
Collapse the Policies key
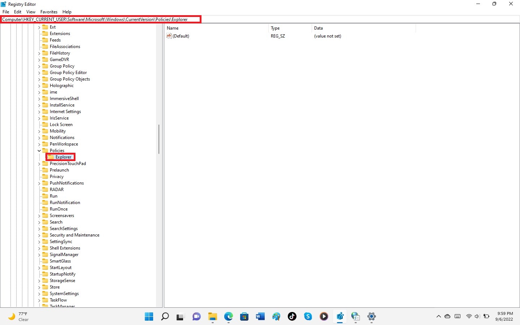pyautogui.click(x=39, y=151)
